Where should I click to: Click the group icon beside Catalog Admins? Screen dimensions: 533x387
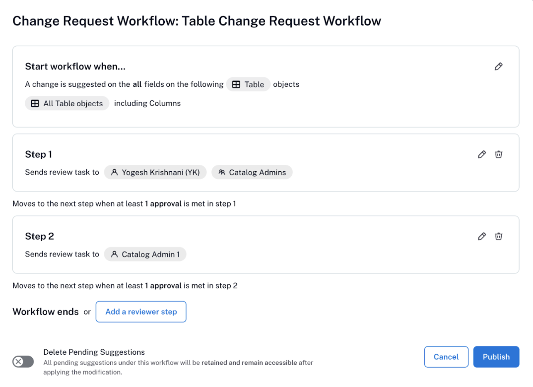222,172
